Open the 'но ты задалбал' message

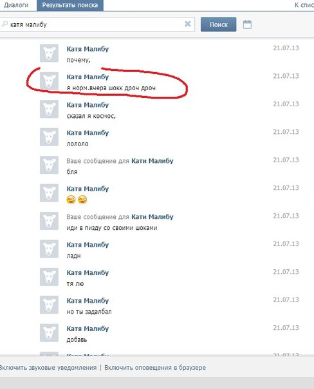(89, 312)
